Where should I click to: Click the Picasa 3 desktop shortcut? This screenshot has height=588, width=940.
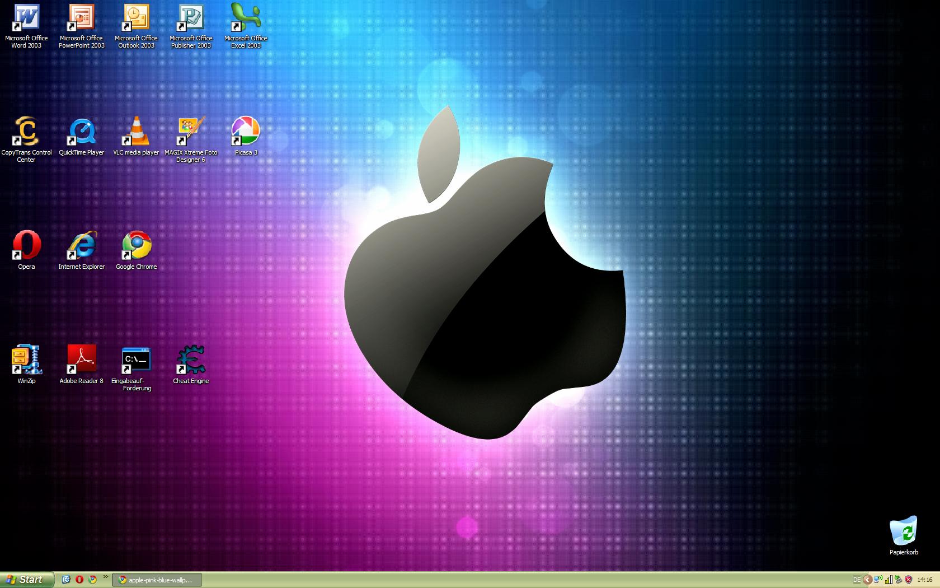tap(246, 137)
